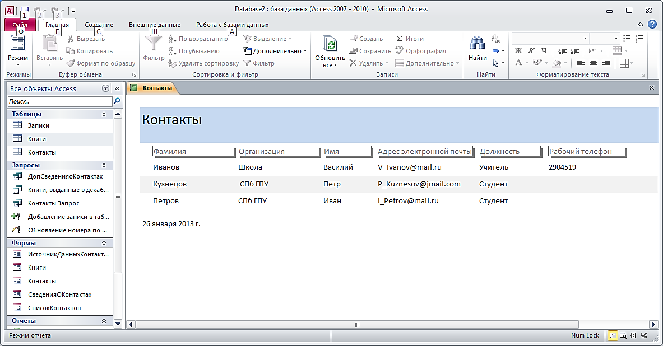Screen dimensions: 663x346
Task: Select Формат по образцу brush
Action: 101,63
